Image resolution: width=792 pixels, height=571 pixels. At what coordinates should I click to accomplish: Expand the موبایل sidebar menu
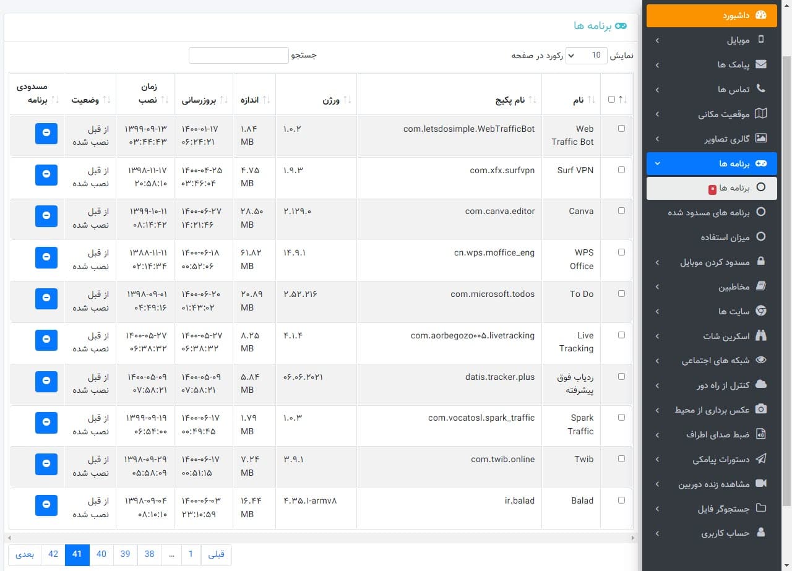[x=710, y=40]
